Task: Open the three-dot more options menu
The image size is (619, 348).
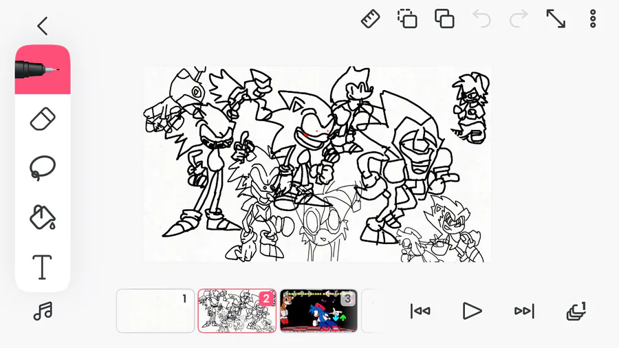Action: [x=593, y=19]
